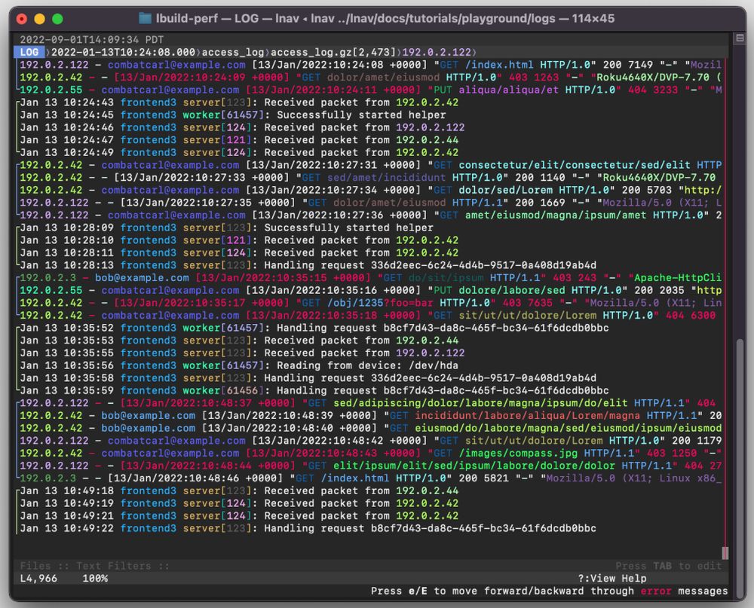Click 'worker[61456]' on the 10:35:59 line
The image size is (754, 608).
[223, 390]
